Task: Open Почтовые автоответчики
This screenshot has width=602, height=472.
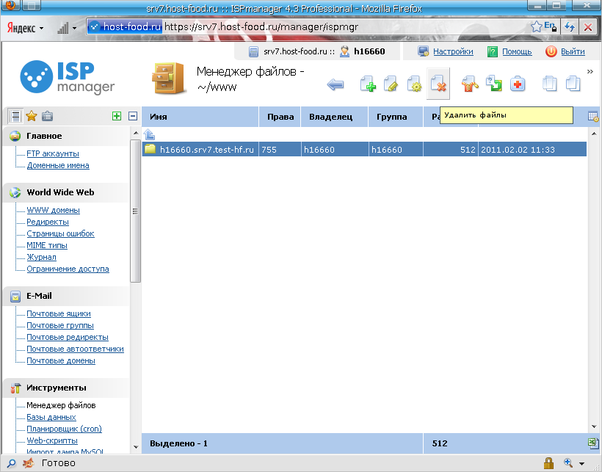Action: tap(75, 349)
